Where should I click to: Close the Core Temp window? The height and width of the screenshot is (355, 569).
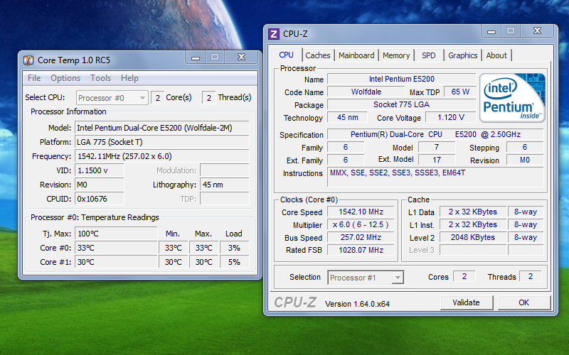click(x=241, y=58)
